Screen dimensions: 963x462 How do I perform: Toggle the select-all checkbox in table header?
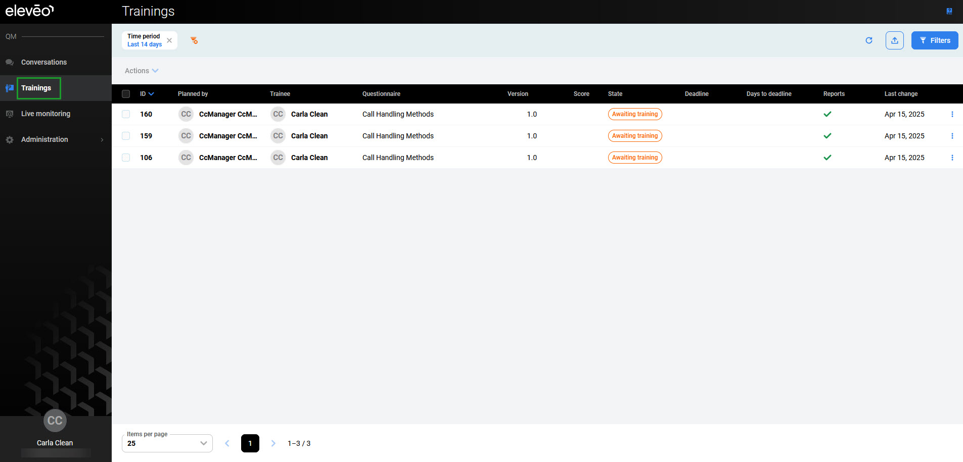[126, 94]
